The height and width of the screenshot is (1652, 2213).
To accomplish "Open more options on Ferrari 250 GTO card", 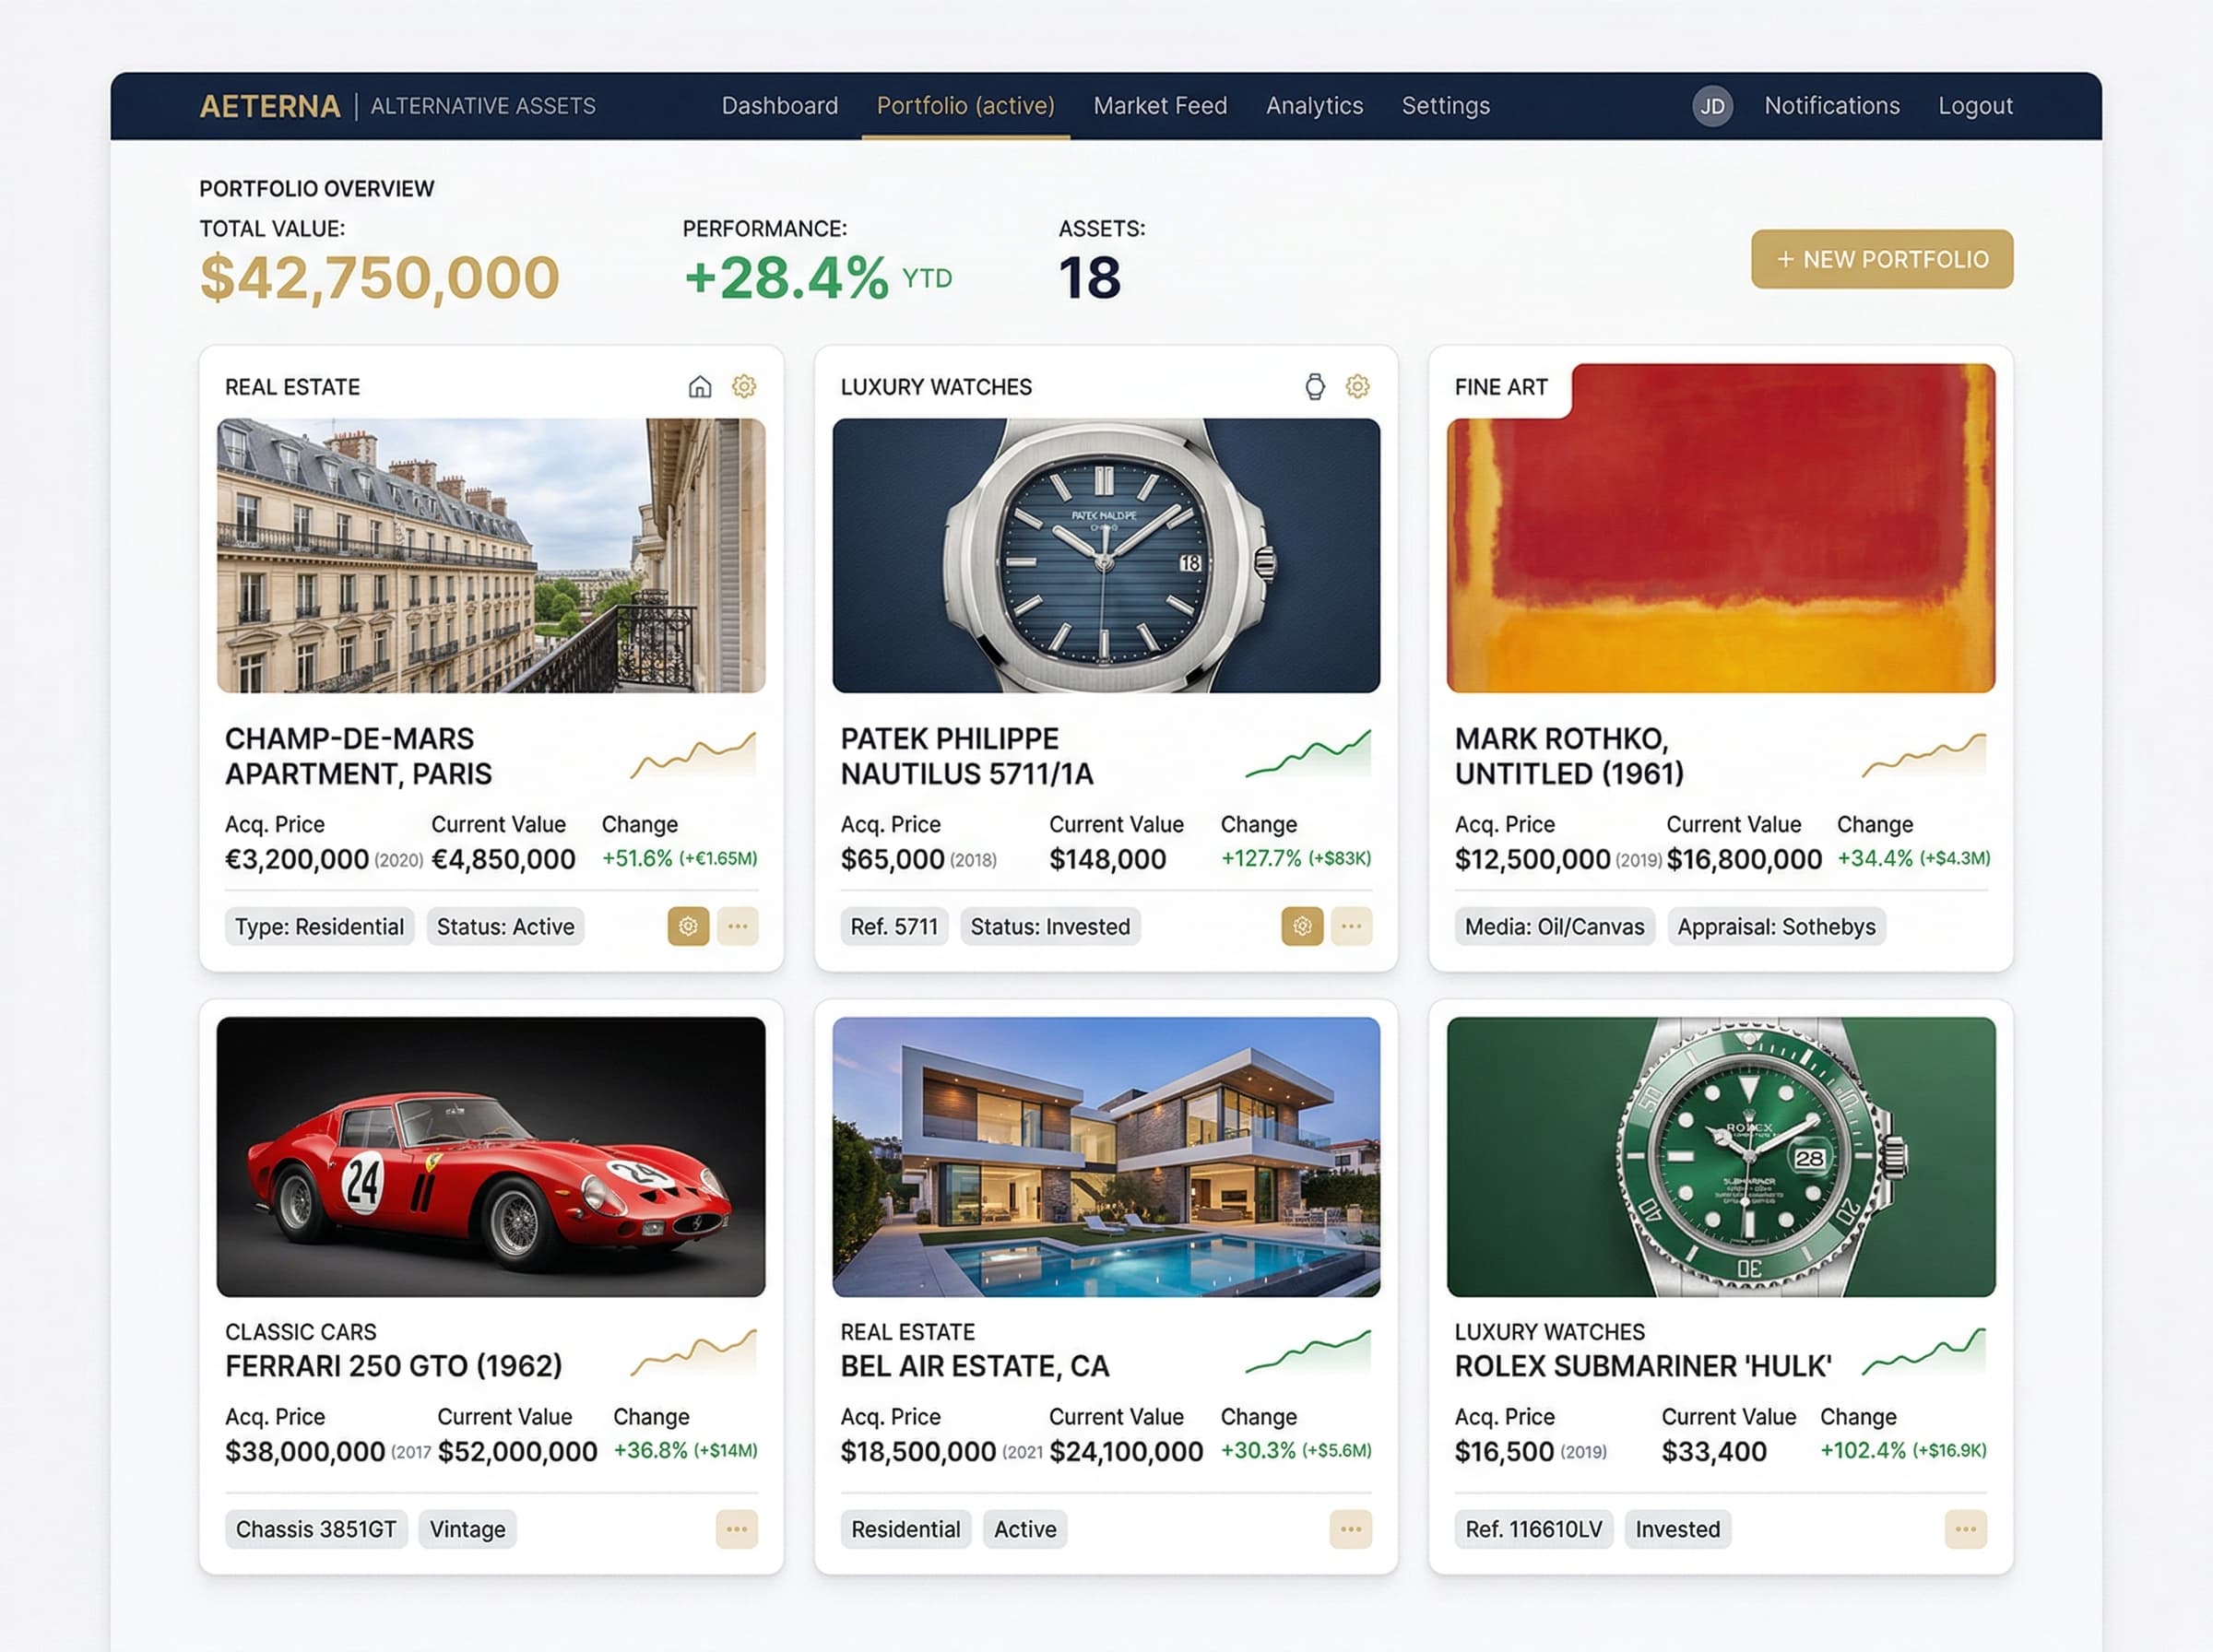I will click(x=737, y=1529).
